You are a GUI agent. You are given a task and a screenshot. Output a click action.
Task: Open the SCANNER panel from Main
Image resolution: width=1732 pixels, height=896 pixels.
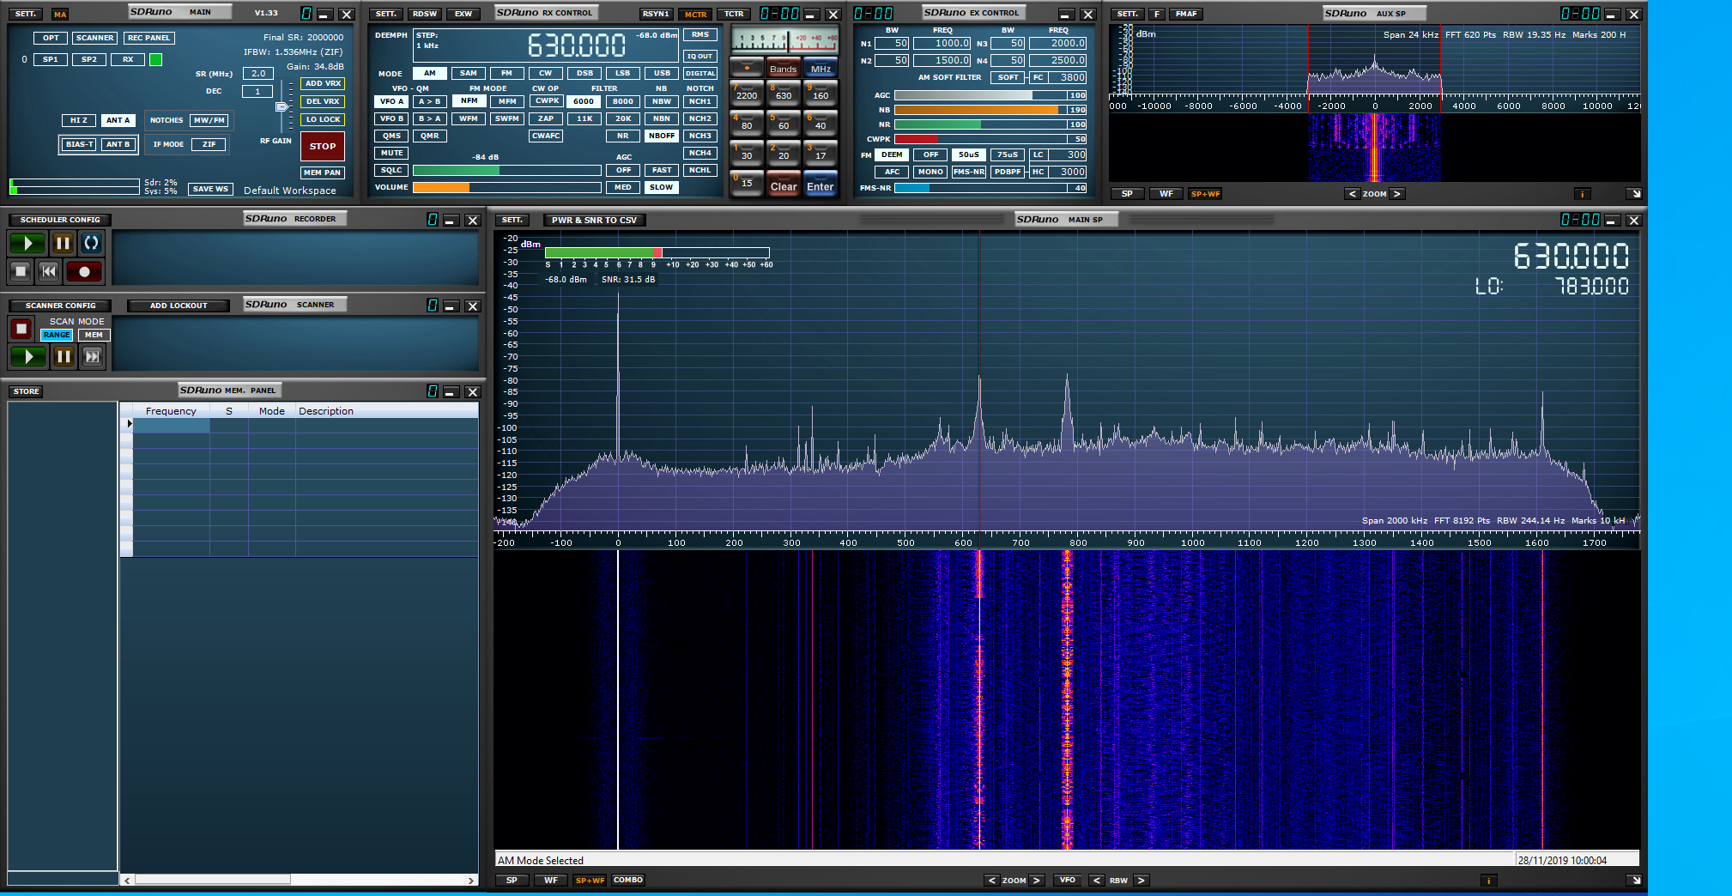pyautogui.click(x=94, y=39)
